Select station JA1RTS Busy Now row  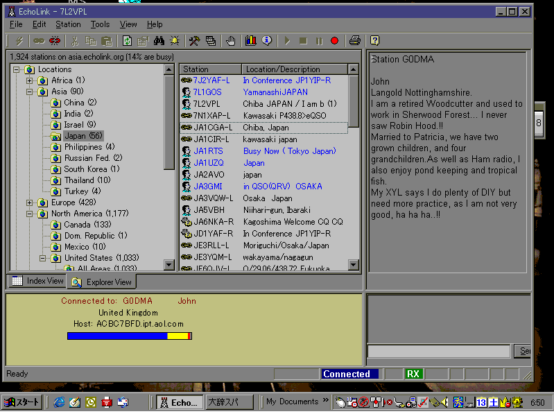click(x=264, y=151)
